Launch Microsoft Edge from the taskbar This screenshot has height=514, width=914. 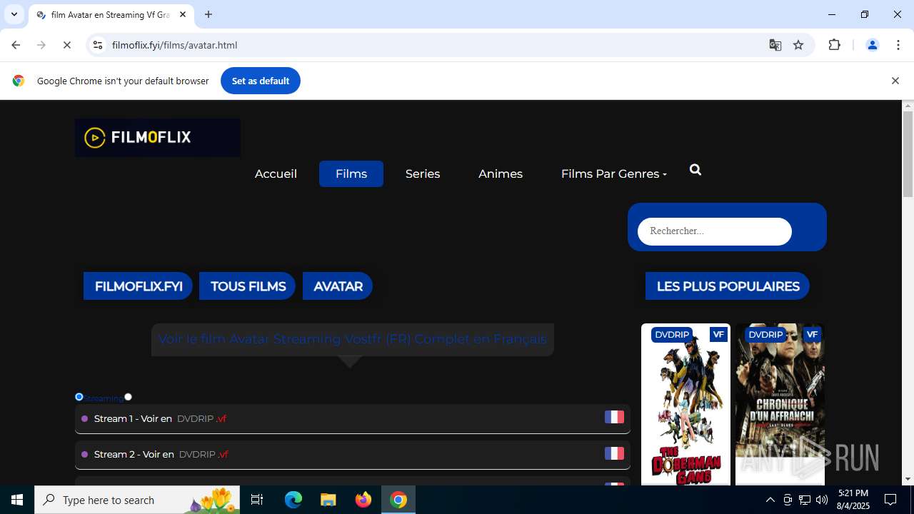pos(293,500)
